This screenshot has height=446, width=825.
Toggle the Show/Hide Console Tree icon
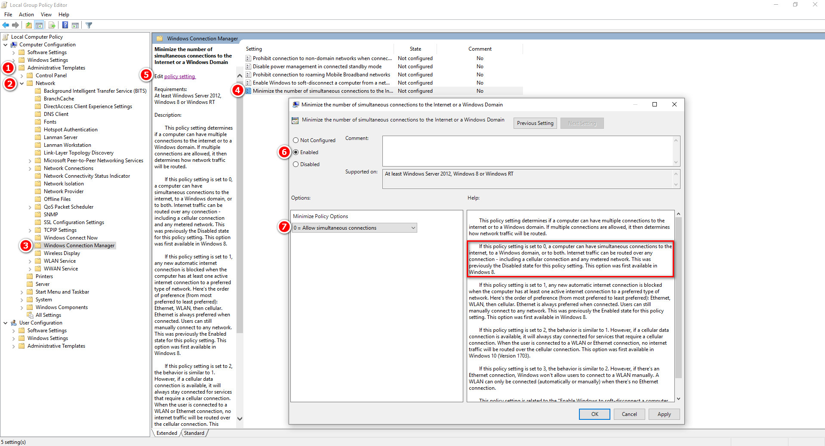(39, 25)
